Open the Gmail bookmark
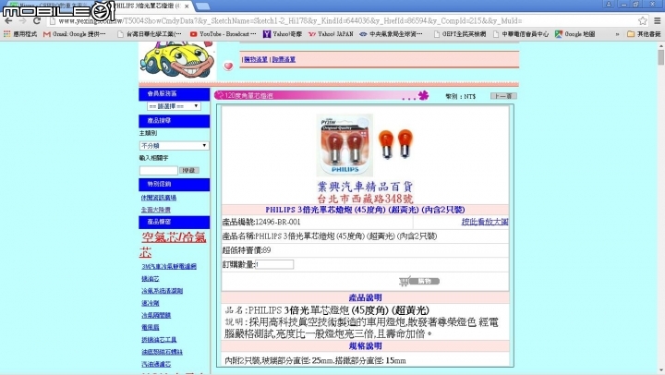665x375 pixels. click(75, 34)
